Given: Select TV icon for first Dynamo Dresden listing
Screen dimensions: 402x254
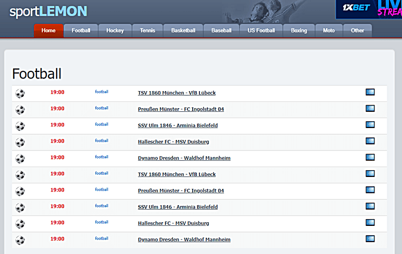Looking at the screenshot, I should point(370,157).
